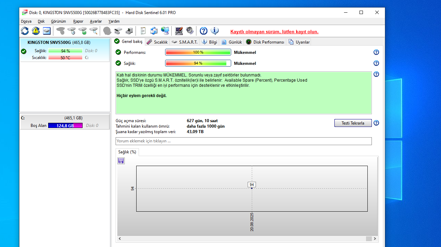Click the refresh icon with yellow warning sign
The width and height of the screenshot is (441, 247).
pyautogui.click(x=36, y=31)
